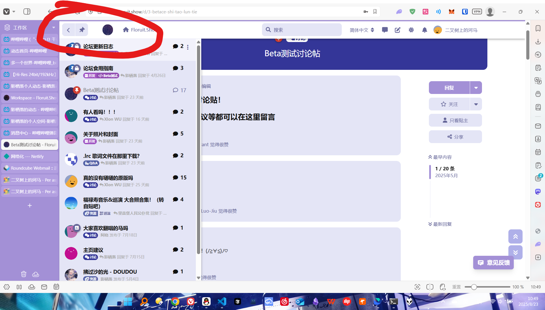
Task: Switch to Roundcube Webmail tab
Action: (x=30, y=168)
